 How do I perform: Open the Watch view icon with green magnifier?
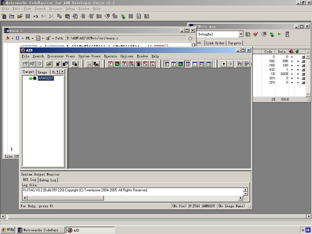117,64
